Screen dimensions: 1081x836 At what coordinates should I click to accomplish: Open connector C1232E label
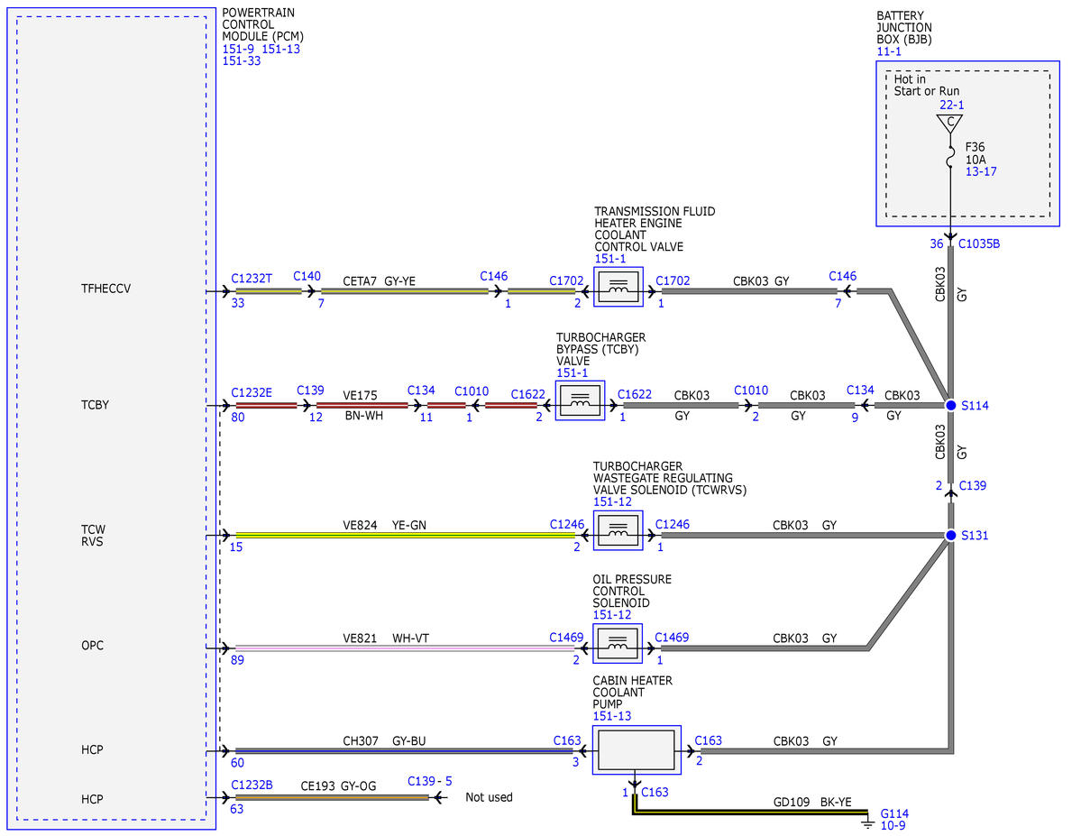coord(252,392)
